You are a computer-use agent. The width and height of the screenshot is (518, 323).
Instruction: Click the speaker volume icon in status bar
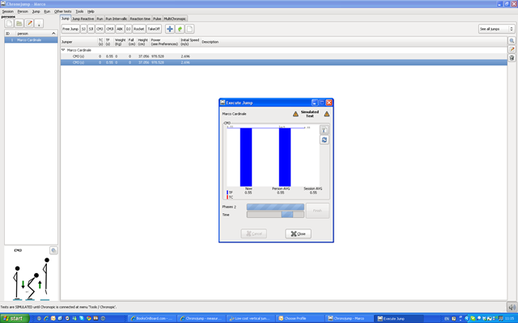pyautogui.click(x=512, y=307)
